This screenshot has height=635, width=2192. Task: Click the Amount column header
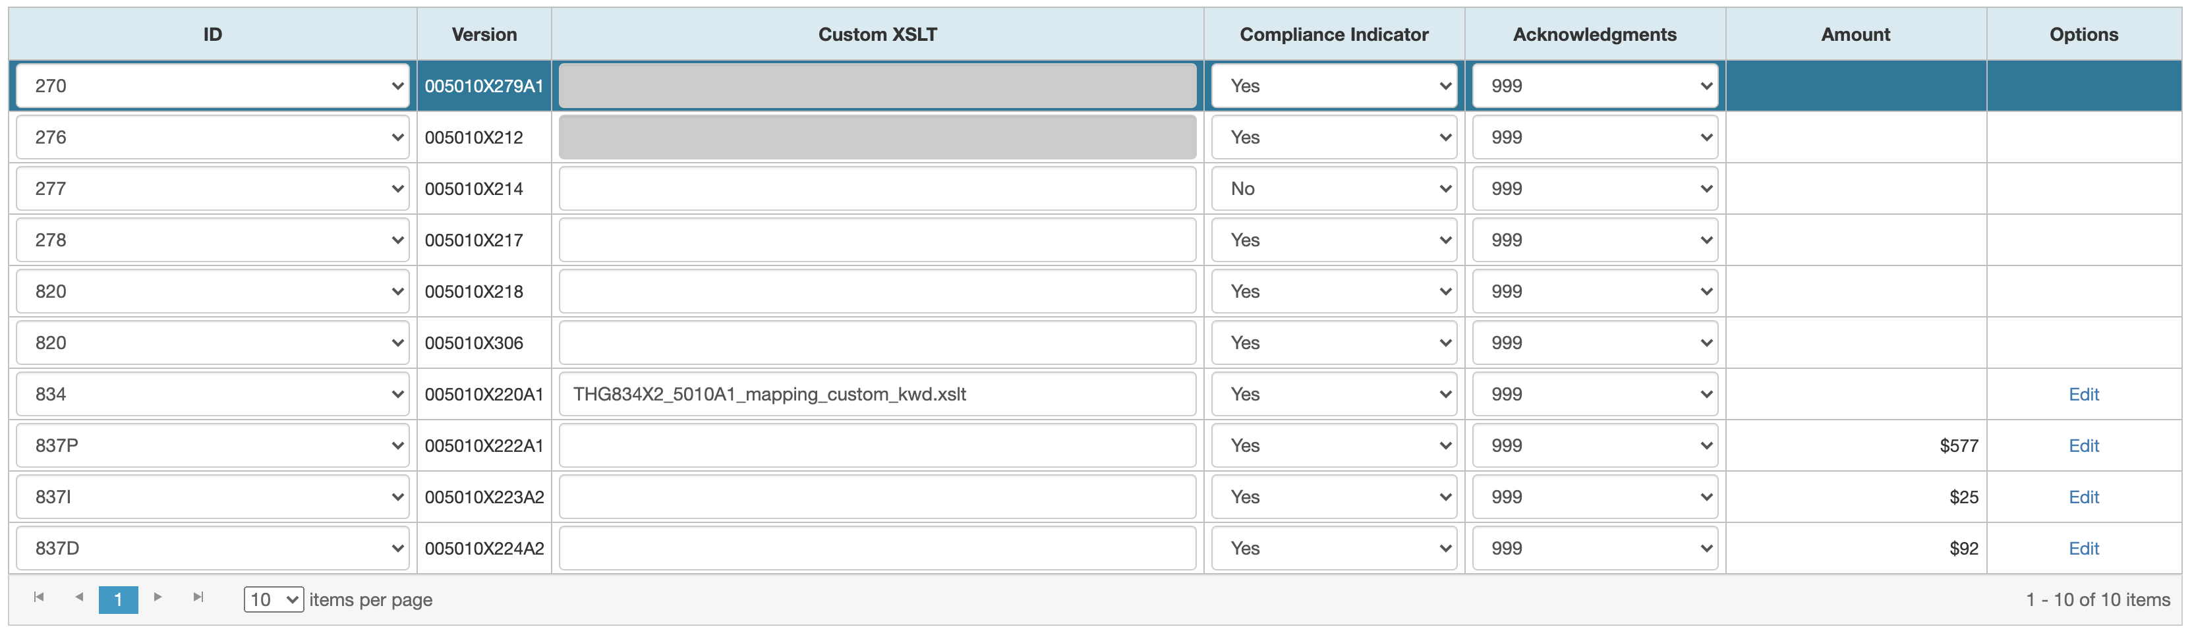[1855, 35]
